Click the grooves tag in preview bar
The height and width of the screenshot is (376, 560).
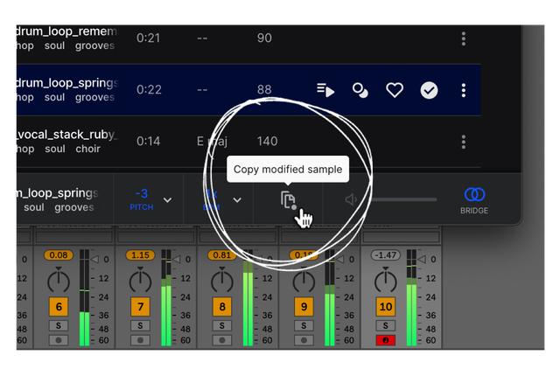click(x=73, y=207)
